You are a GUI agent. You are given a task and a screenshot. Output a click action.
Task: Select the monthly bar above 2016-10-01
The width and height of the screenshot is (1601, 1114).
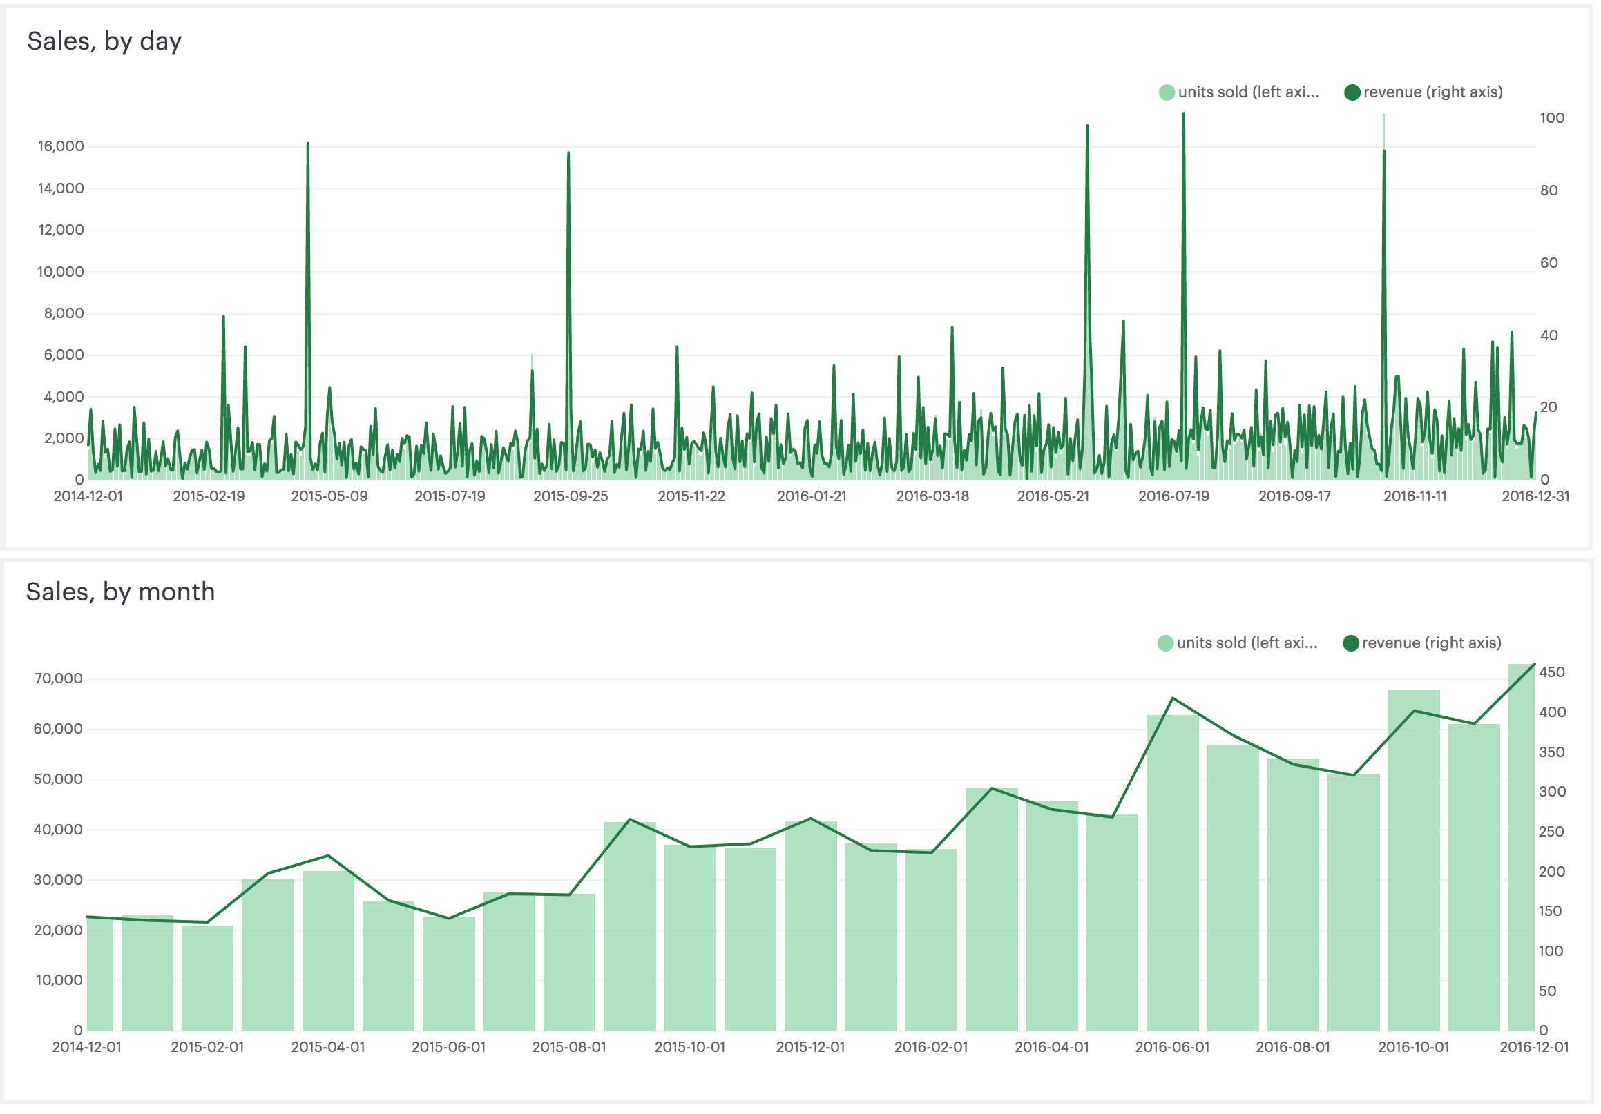[1413, 861]
